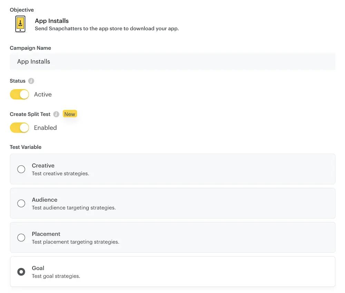The height and width of the screenshot is (293, 345).
Task: Click the Test Variable section label
Action: pos(26,147)
